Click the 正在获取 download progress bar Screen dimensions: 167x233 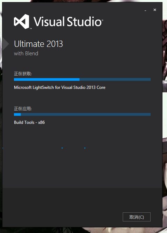82,79
